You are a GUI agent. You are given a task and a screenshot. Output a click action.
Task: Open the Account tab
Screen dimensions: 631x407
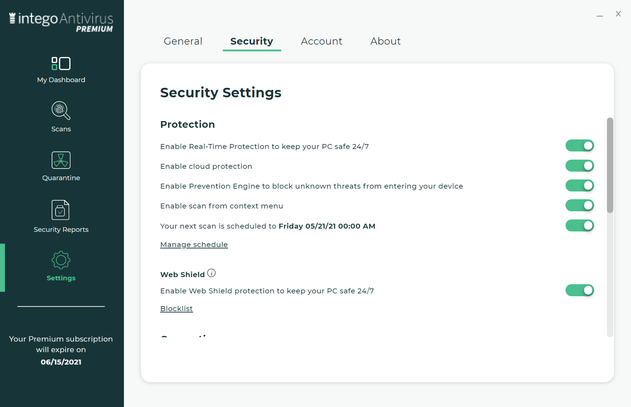(x=322, y=41)
